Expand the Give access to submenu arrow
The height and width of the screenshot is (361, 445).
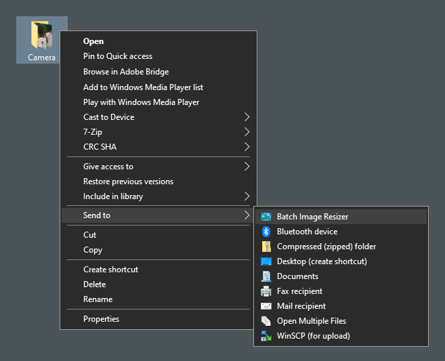(247, 167)
